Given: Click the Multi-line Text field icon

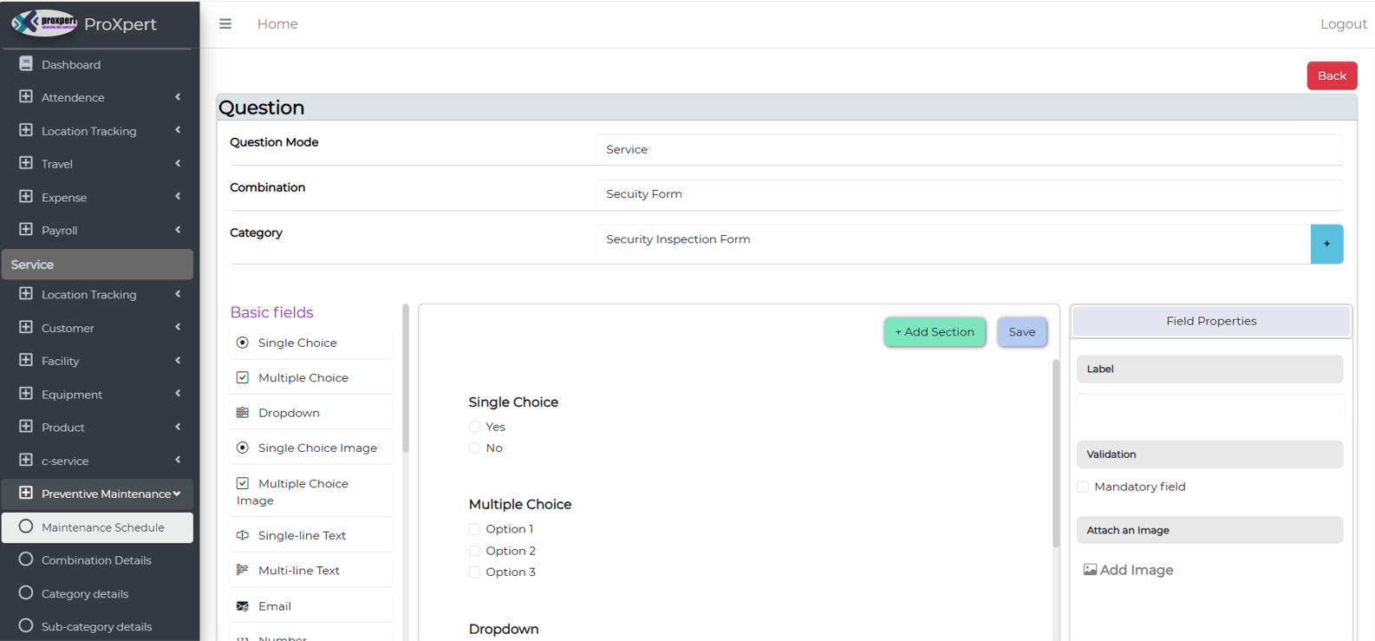Looking at the screenshot, I should [243, 570].
